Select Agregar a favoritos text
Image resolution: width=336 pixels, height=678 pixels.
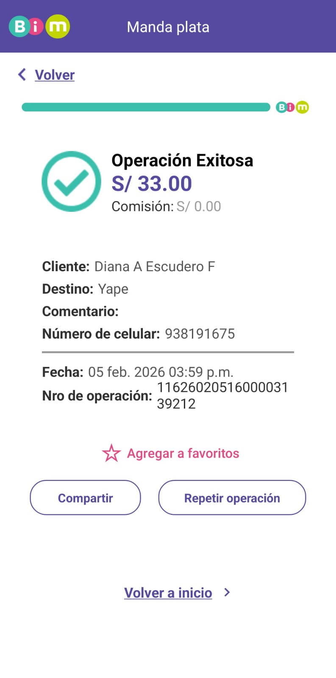(183, 453)
